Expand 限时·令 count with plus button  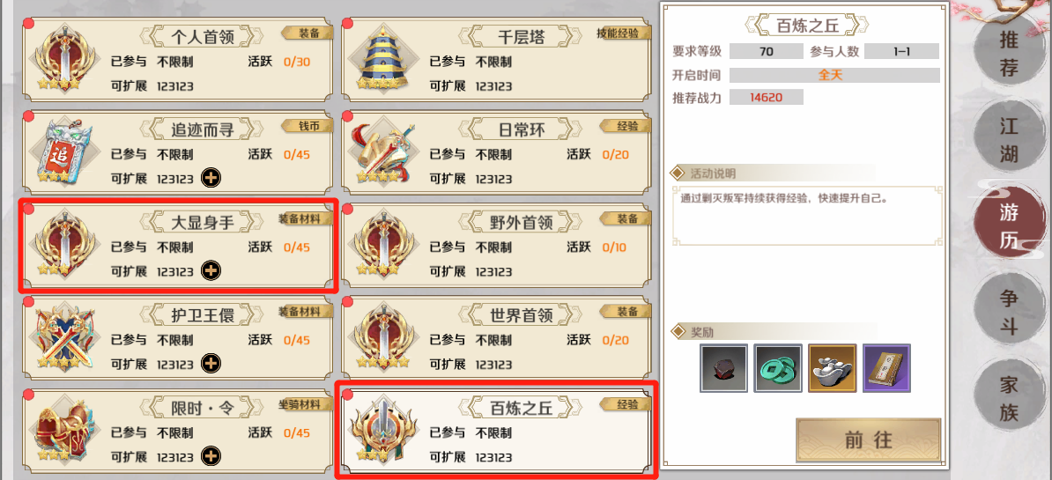[x=211, y=456]
